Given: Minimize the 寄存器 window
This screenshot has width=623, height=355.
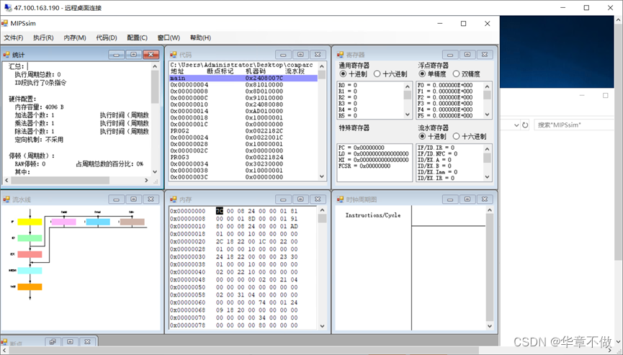Looking at the screenshot, I should tap(449, 55).
